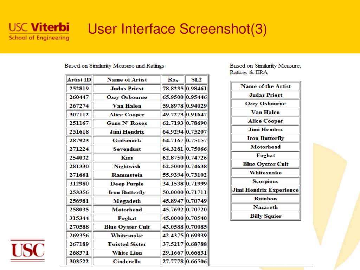Select Rainbow in the right table
This screenshot has width=360, height=270.
coord(266,199)
